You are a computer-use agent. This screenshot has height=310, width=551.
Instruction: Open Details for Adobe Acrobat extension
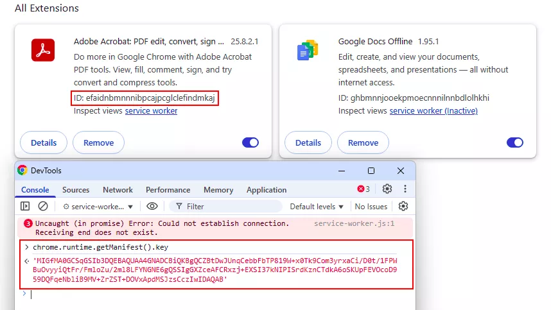pyautogui.click(x=44, y=142)
